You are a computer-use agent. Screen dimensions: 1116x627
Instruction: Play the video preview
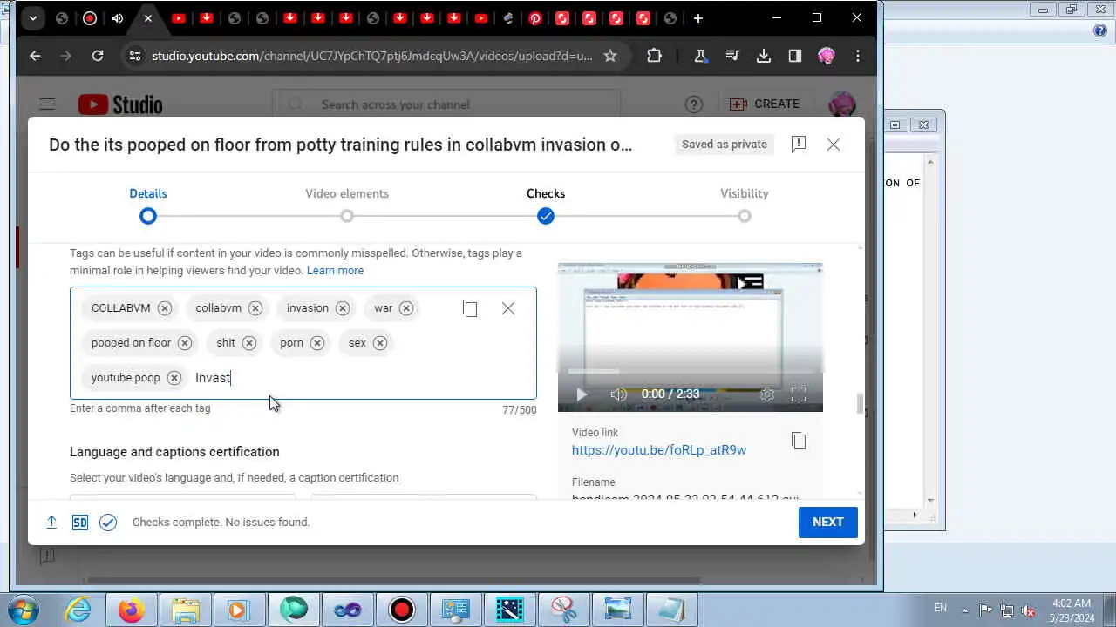click(582, 394)
